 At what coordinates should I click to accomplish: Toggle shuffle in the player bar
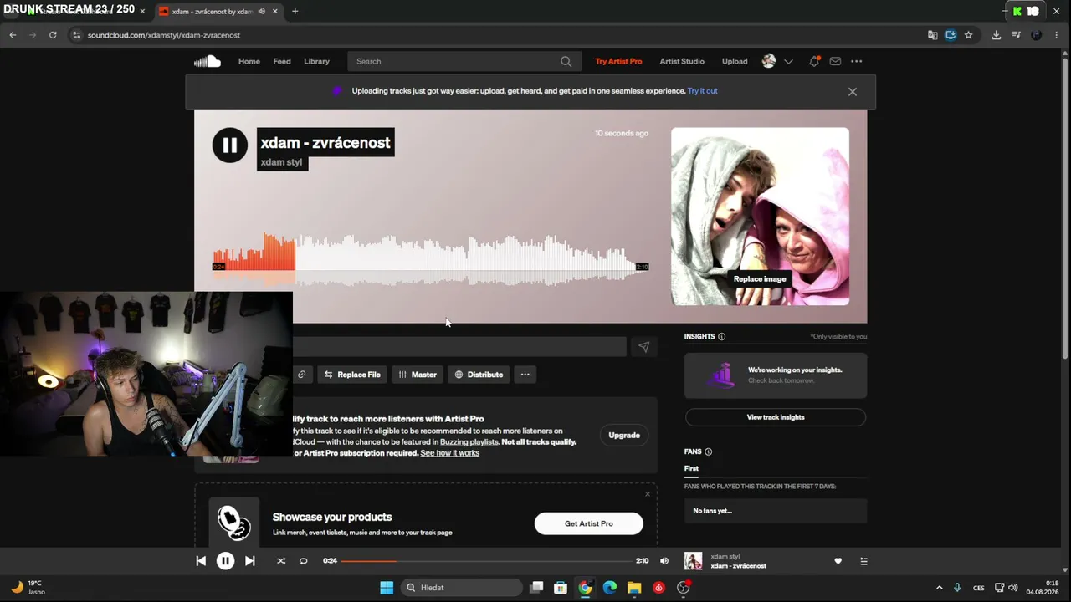pos(281,561)
